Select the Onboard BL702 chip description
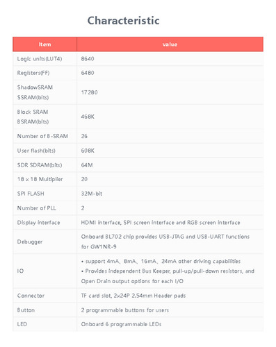Screen dimensions: 276x347 [165, 242]
